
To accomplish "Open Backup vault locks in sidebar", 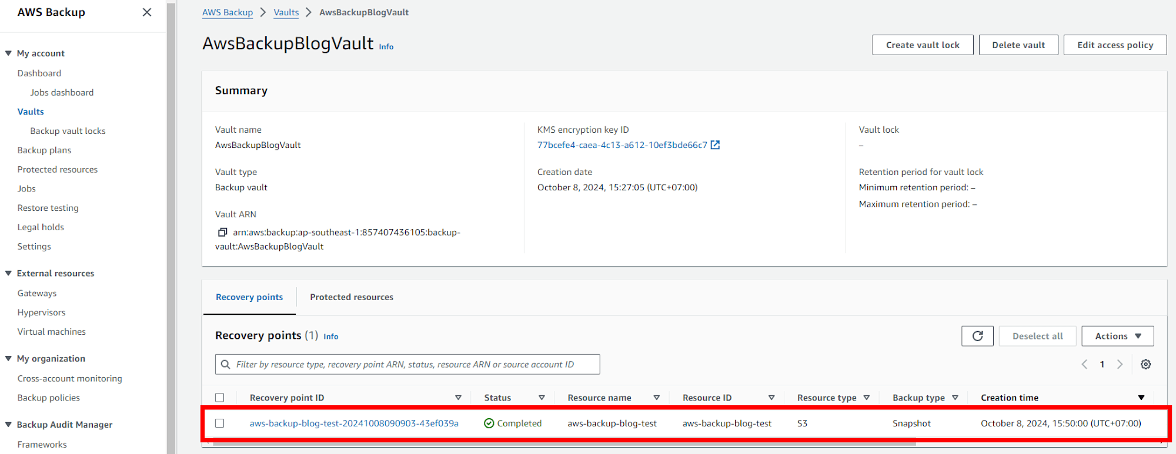I will click(68, 131).
